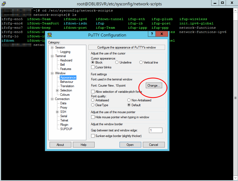This screenshot has width=238, height=181.
Task: Open the Keyboard category
Action: coord(66,60)
